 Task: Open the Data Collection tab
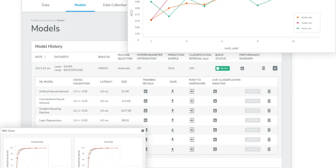[115, 5]
